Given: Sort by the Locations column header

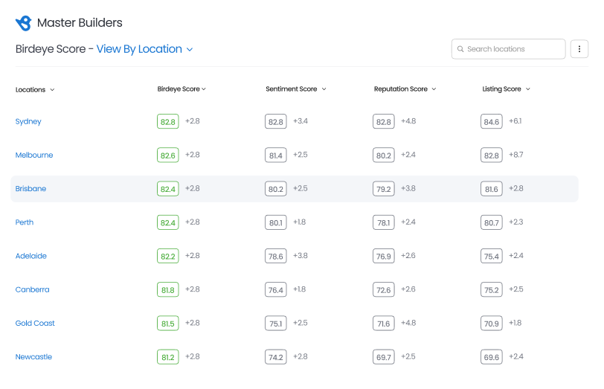Looking at the screenshot, I should coord(35,90).
